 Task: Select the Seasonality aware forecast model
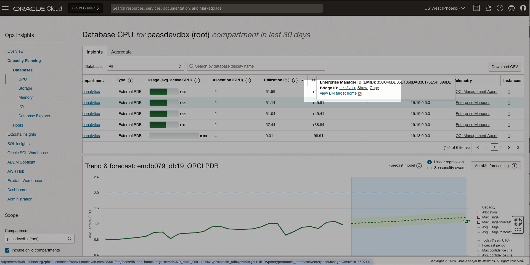click(x=430, y=168)
